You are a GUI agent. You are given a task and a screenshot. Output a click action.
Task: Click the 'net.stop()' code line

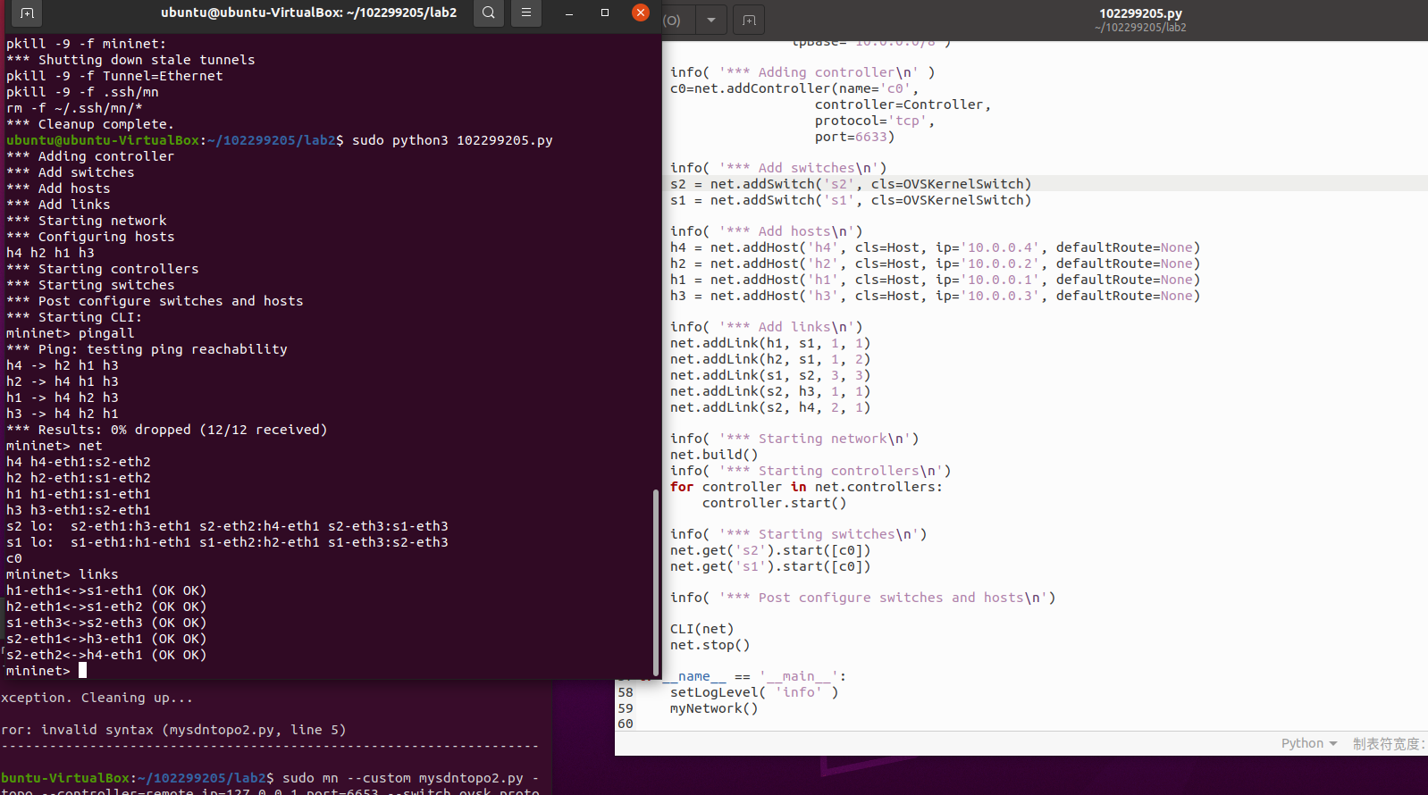[x=710, y=645]
